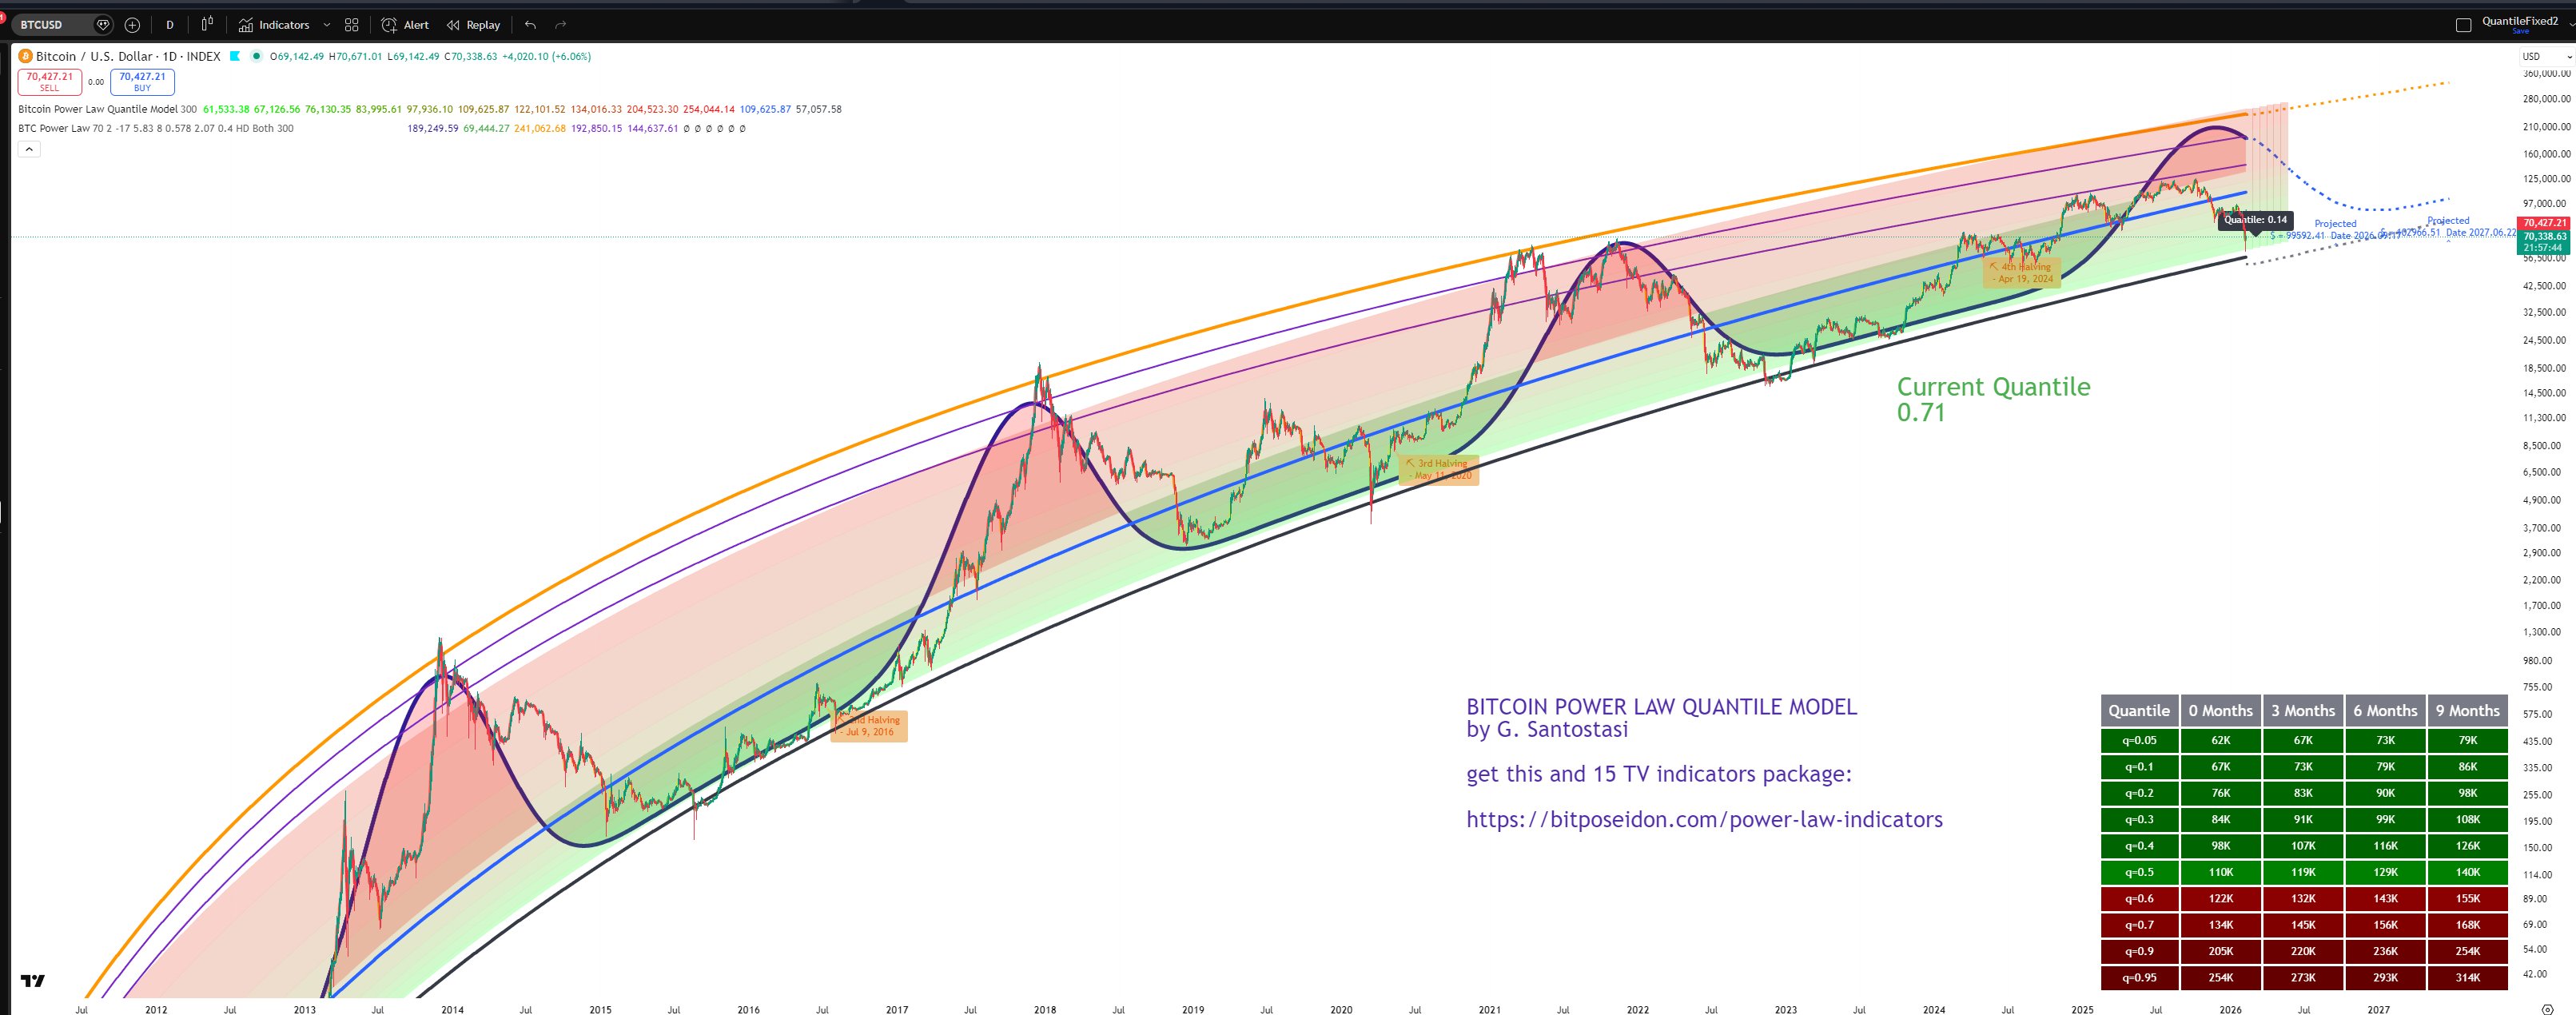The image size is (2576, 1015).
Task: Enable the QuantileFixed2 checkbox
Action: (2464, 24)
